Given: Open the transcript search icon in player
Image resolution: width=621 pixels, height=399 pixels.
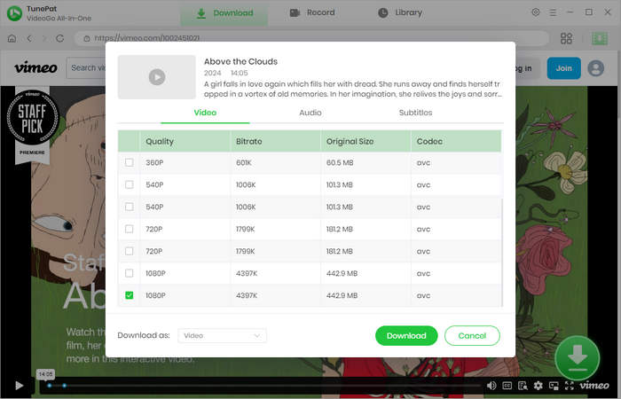Looking at the screenshot, I should point(523,386).
